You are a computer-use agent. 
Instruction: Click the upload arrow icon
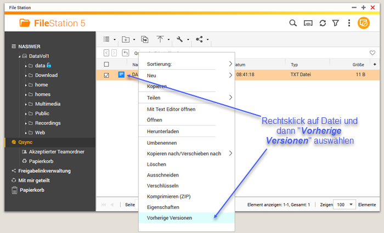click(160, 39)
